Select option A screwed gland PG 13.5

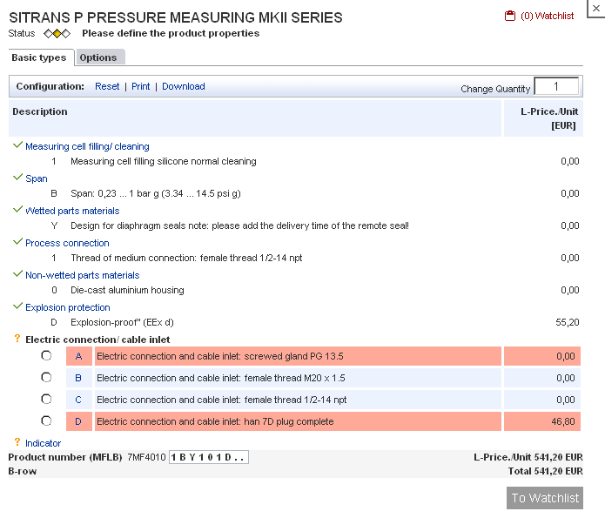[x=46, y=355]
